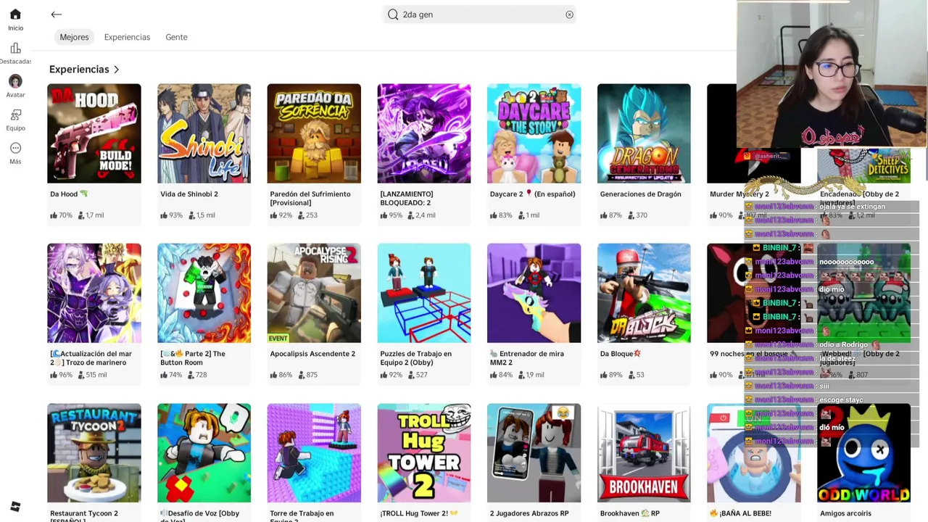Click the 'Vida de Shinobi 2' title
This screenshot has height=522, width=928.
[x=189, y=194]
